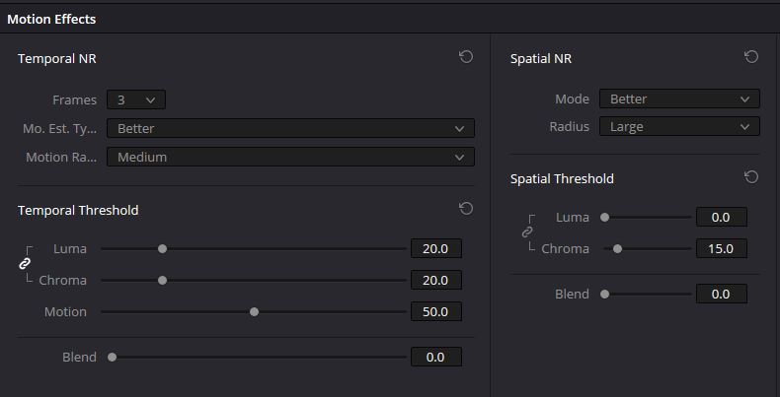This screenshot has height=397, width=780.
Task: Open the Motion Estimation Type dropdown
Action: (x=290, y=128)
